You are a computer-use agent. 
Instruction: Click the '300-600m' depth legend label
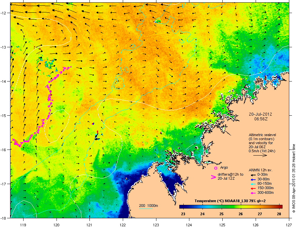265,192
